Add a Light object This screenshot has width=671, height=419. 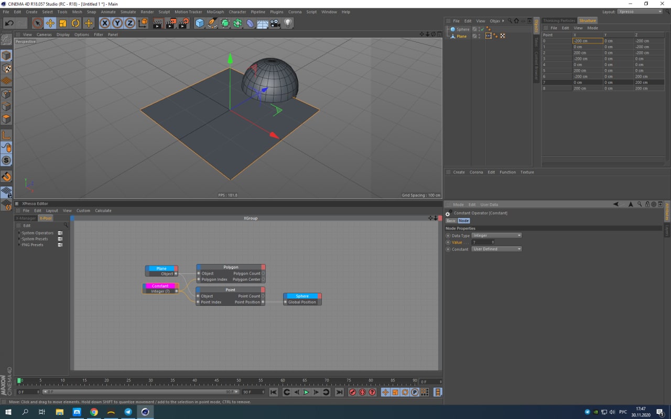pyautogui.click(x=288, y=23)
